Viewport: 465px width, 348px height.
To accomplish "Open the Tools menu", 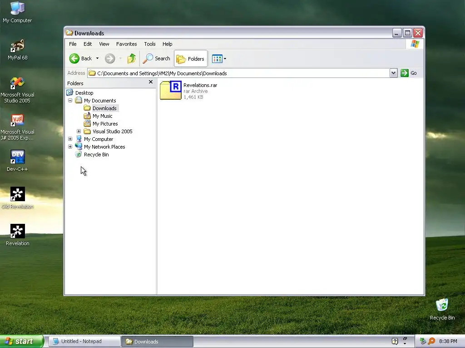I will (150, 44).
